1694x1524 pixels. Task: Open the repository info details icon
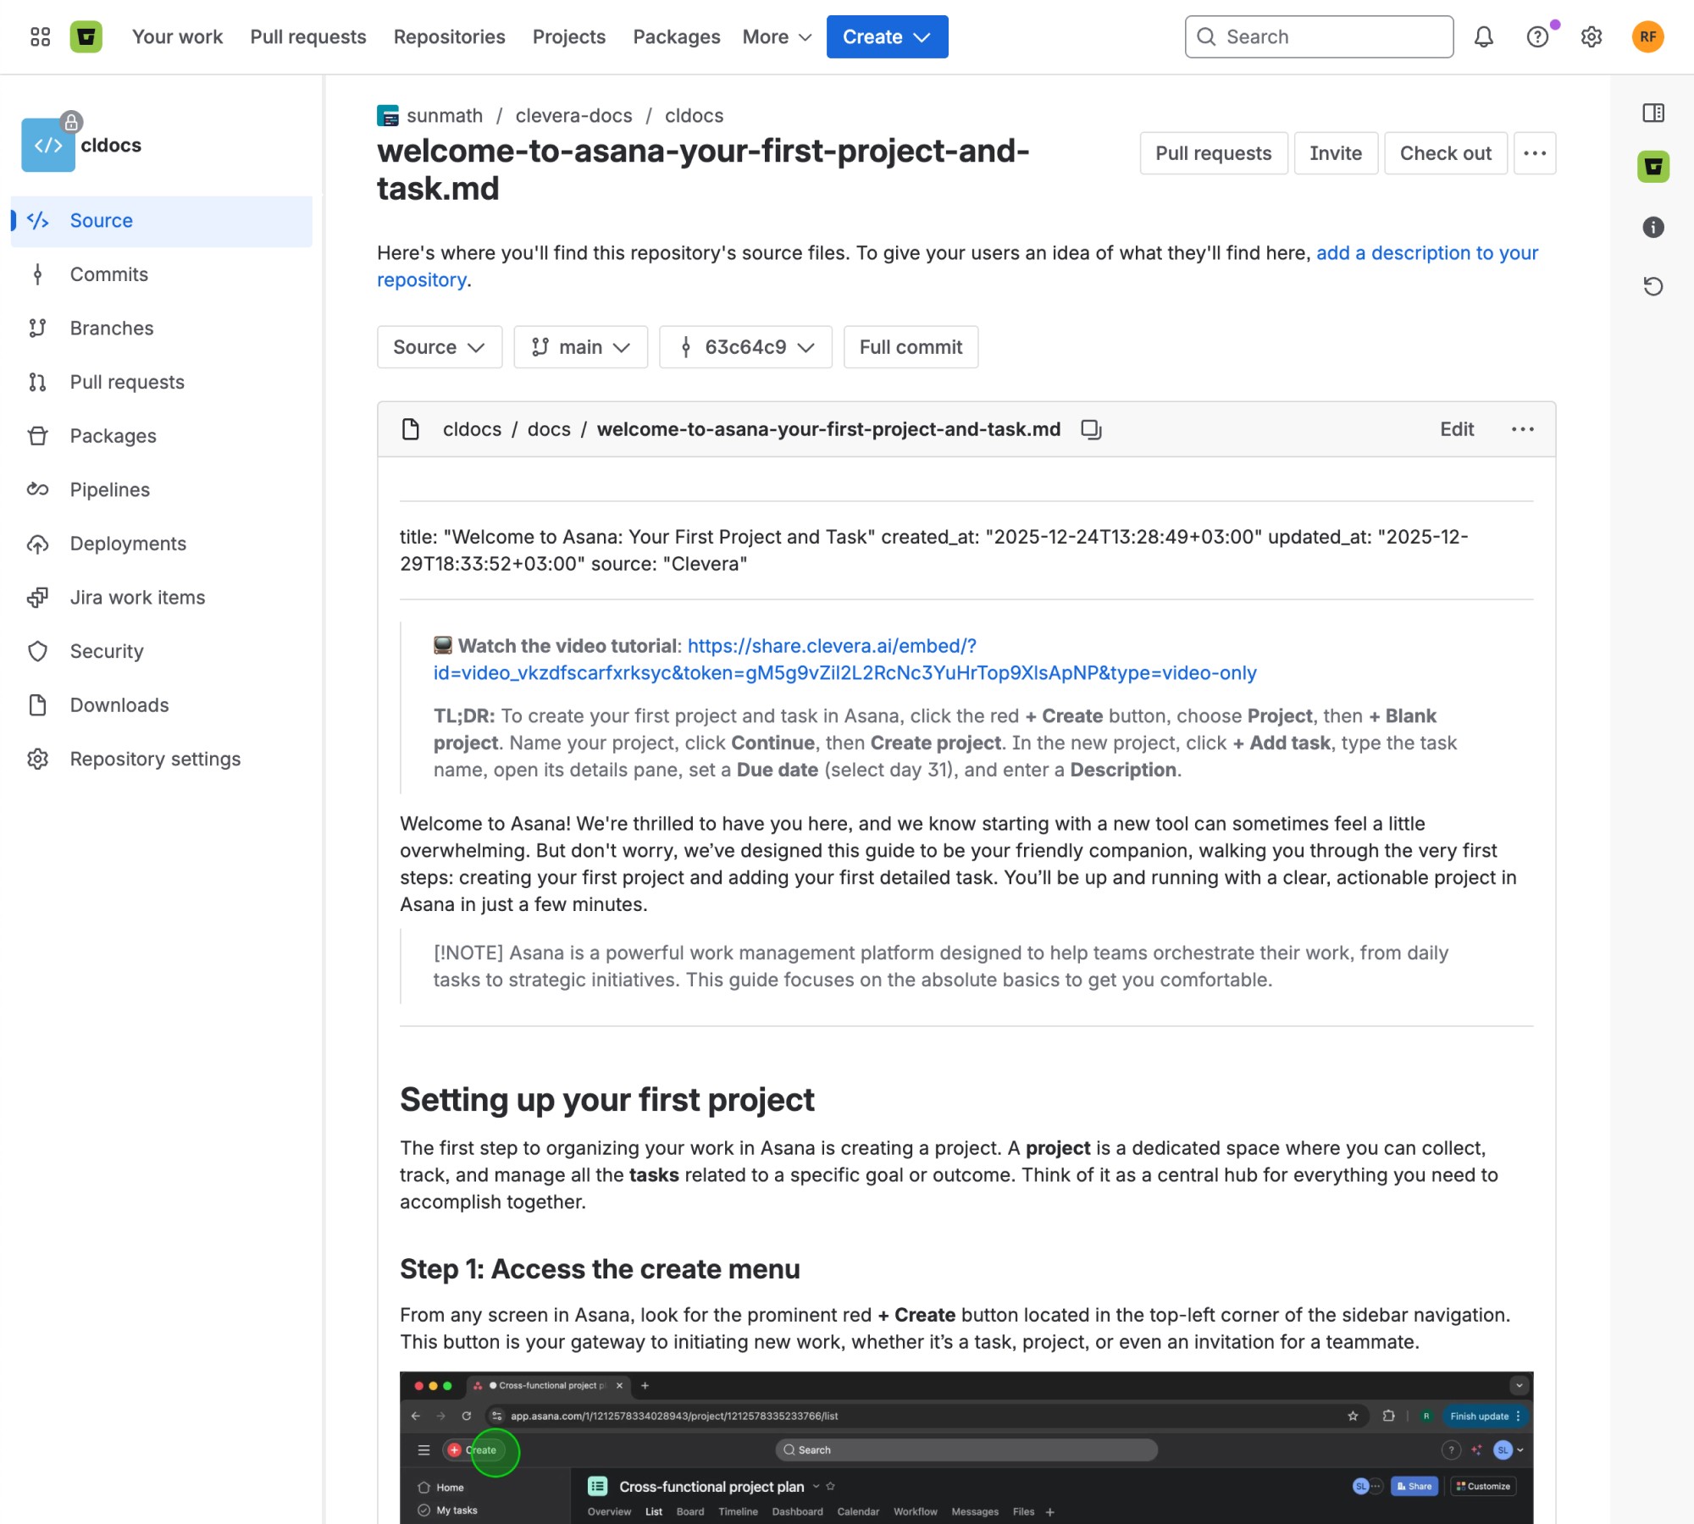pos(1652,227)
